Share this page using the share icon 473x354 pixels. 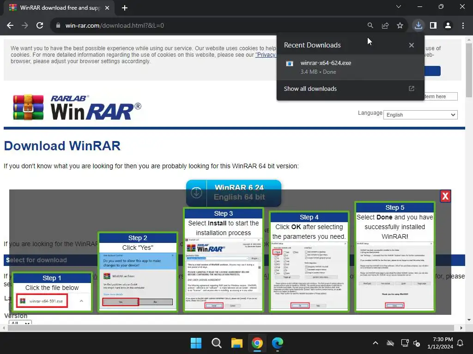[x=385, y=26]
